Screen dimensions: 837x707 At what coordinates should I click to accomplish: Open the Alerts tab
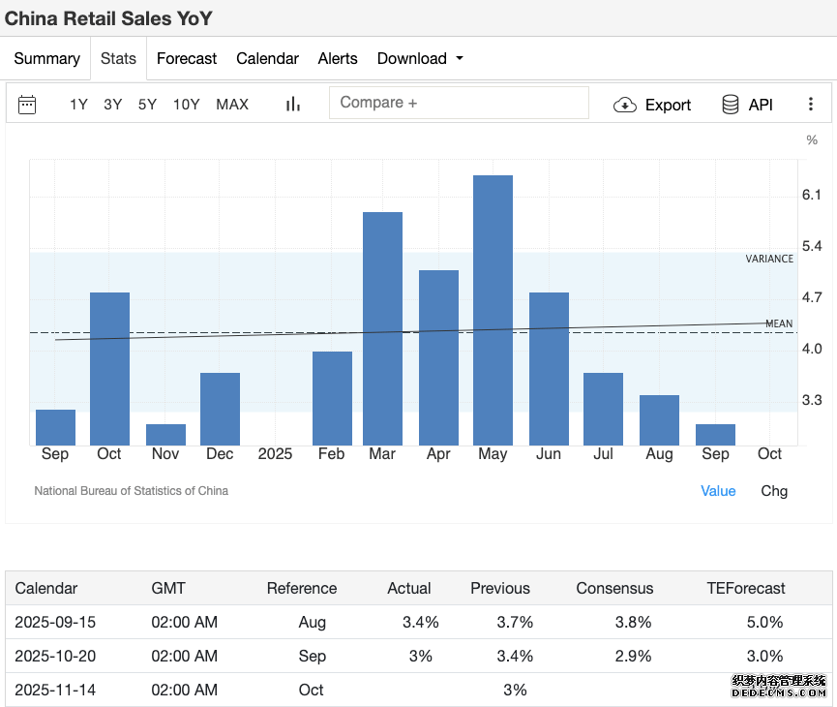(x=338, y=58)
